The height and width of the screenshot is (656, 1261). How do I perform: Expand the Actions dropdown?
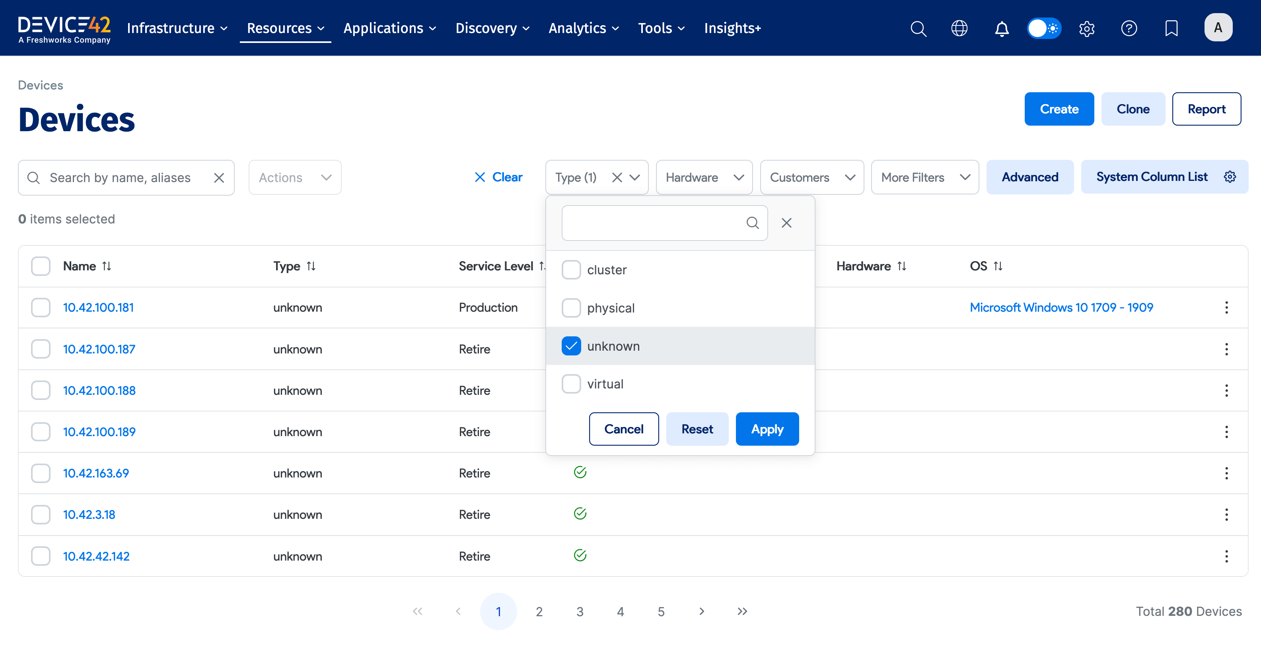(x=295, y=177)
